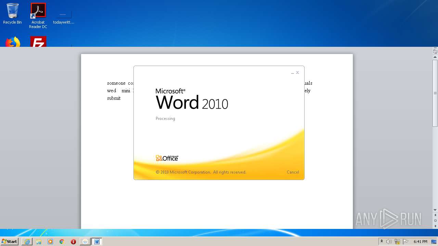Click the 6:41 PM clock
Image resolution: width=438 pixels, height=246 pixels.
pyautogui.click(x=420, y=242)
